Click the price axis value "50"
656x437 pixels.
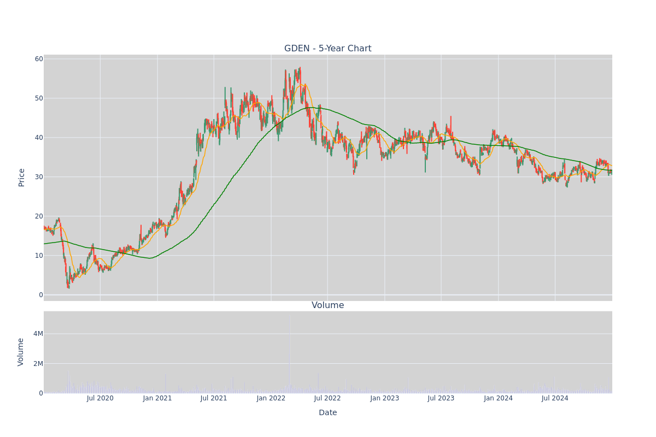[39, 98]
